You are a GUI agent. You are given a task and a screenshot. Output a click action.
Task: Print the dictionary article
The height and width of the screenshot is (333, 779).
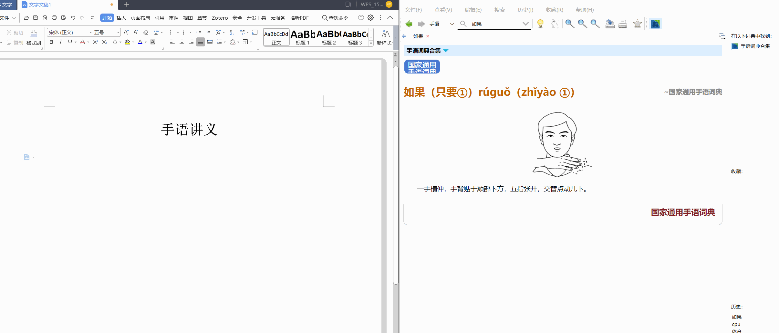click(622, 24)
